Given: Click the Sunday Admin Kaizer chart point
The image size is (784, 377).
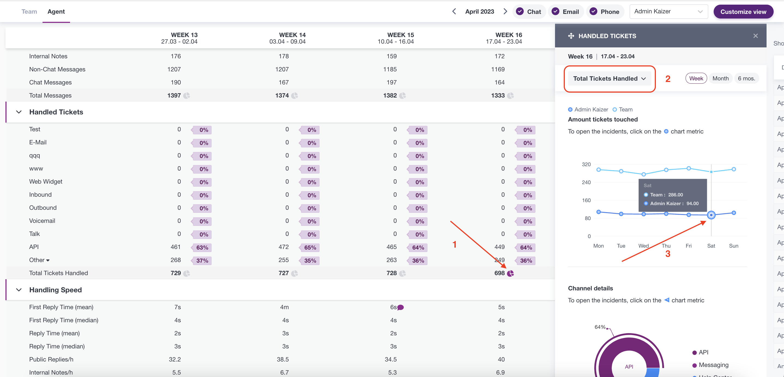Looking at the screenshot, I should (x=734, y=213).
